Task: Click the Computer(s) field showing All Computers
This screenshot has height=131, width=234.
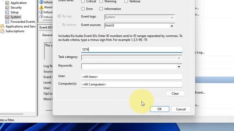Action: (132, 84)
